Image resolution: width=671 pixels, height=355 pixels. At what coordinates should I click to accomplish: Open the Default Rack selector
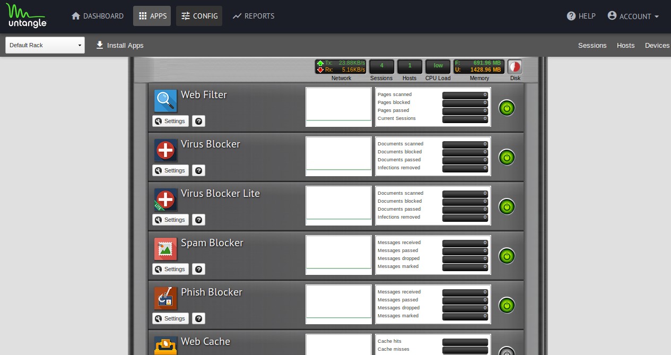coord(45,45)
